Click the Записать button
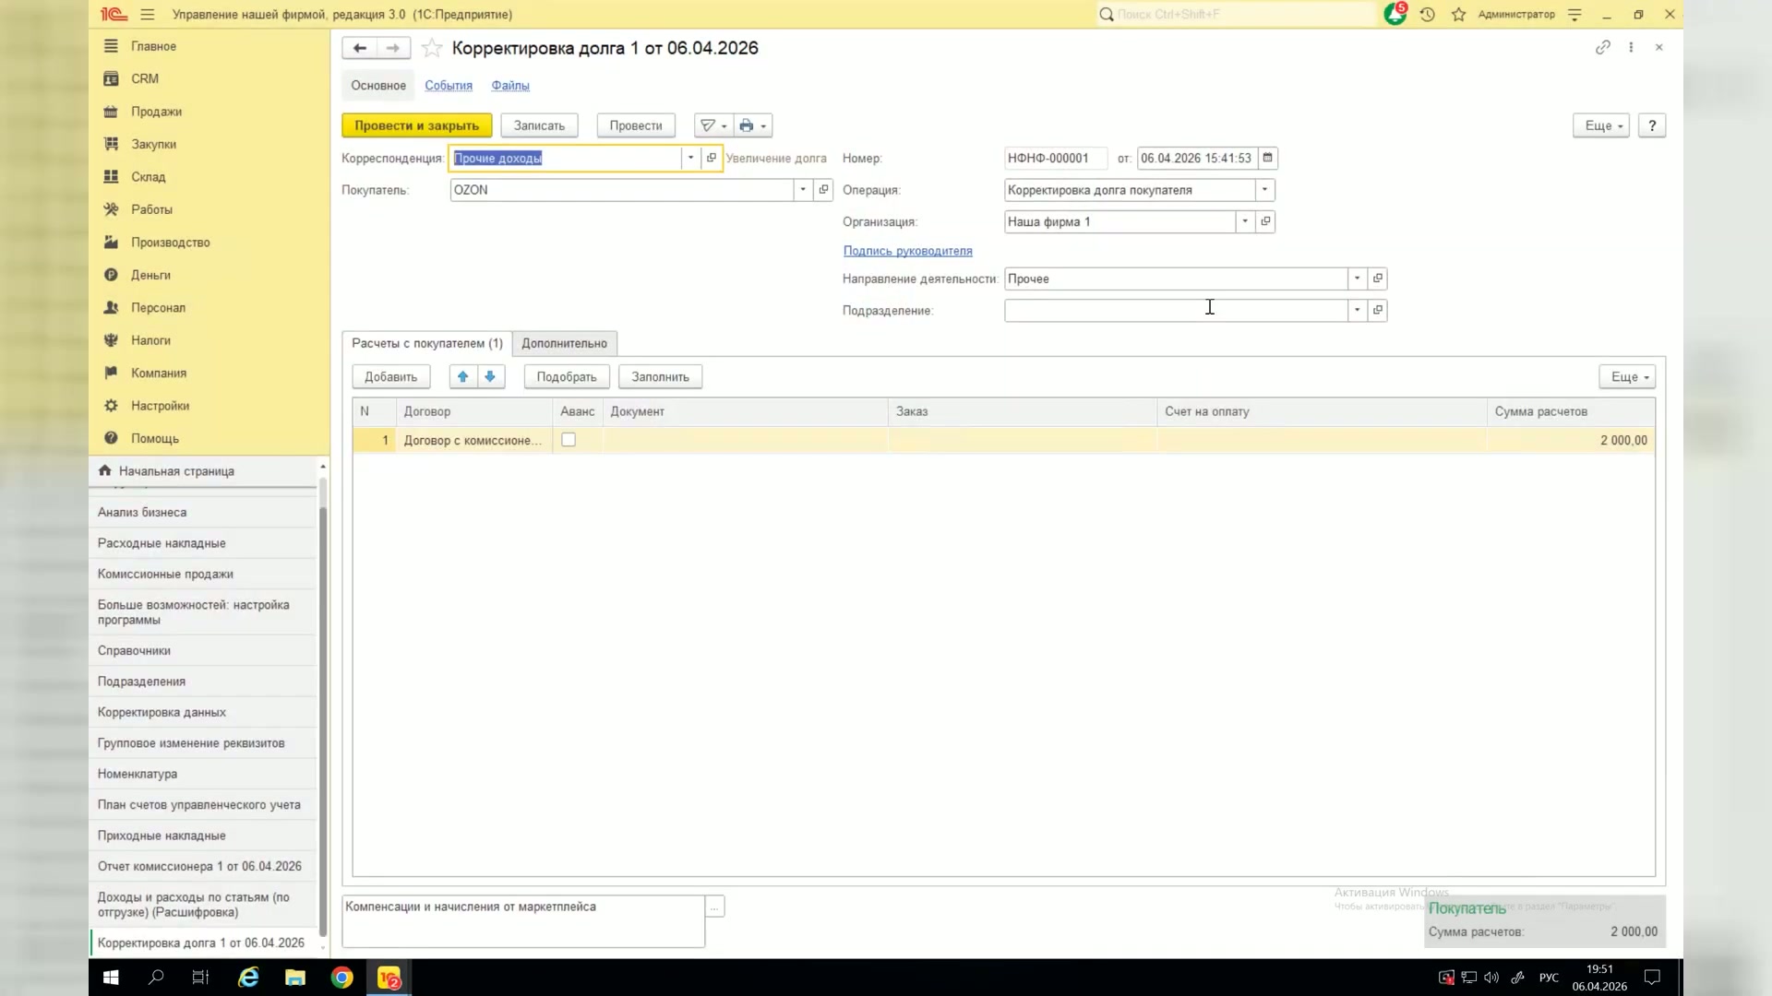This screenshot has width=1772, height=996. pos(539,125)
